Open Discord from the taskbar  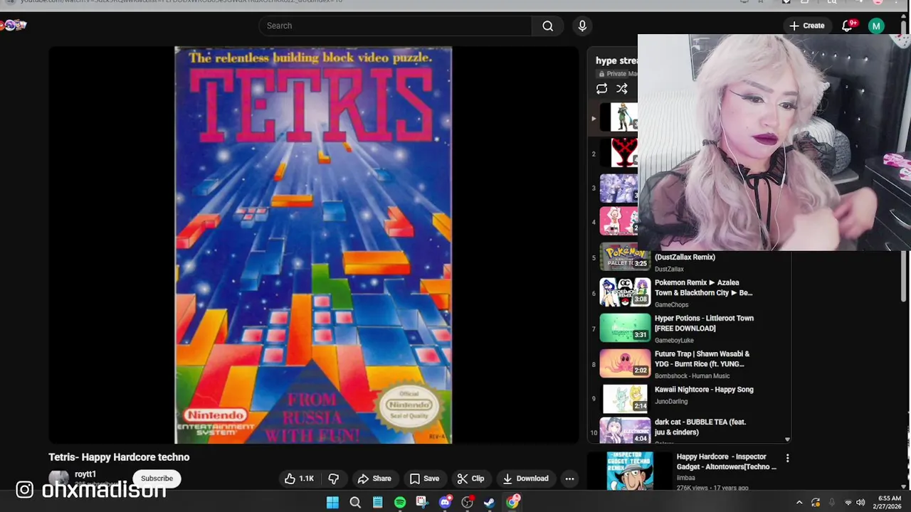coord(445,503)
